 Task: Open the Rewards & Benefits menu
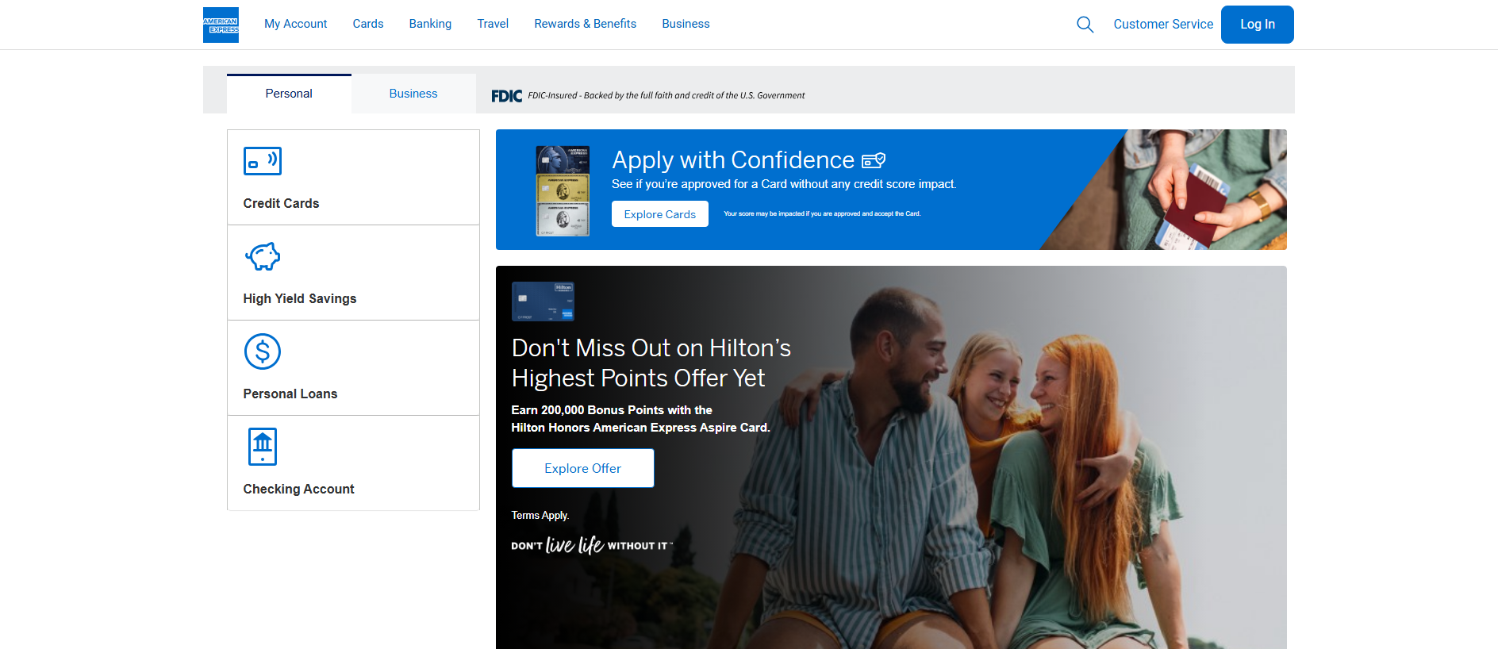(x=586, y=24)
